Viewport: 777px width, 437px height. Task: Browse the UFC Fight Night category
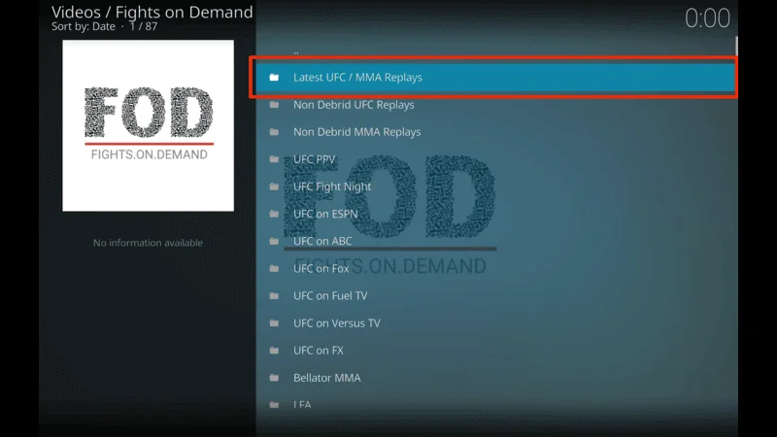pos(495,186)
